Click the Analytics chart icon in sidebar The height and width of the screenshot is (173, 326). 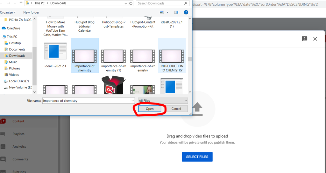(x=3, y=146)
